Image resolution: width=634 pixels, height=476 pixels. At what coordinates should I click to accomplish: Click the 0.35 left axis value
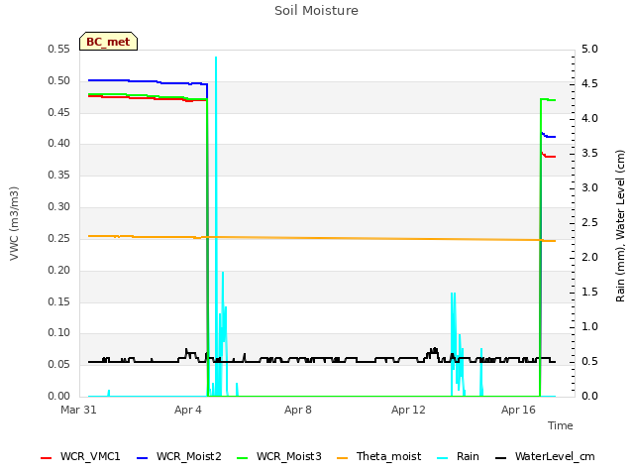coord(59,175)
